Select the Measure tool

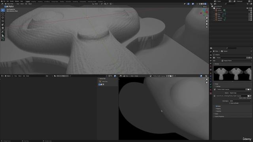(3, 35)
